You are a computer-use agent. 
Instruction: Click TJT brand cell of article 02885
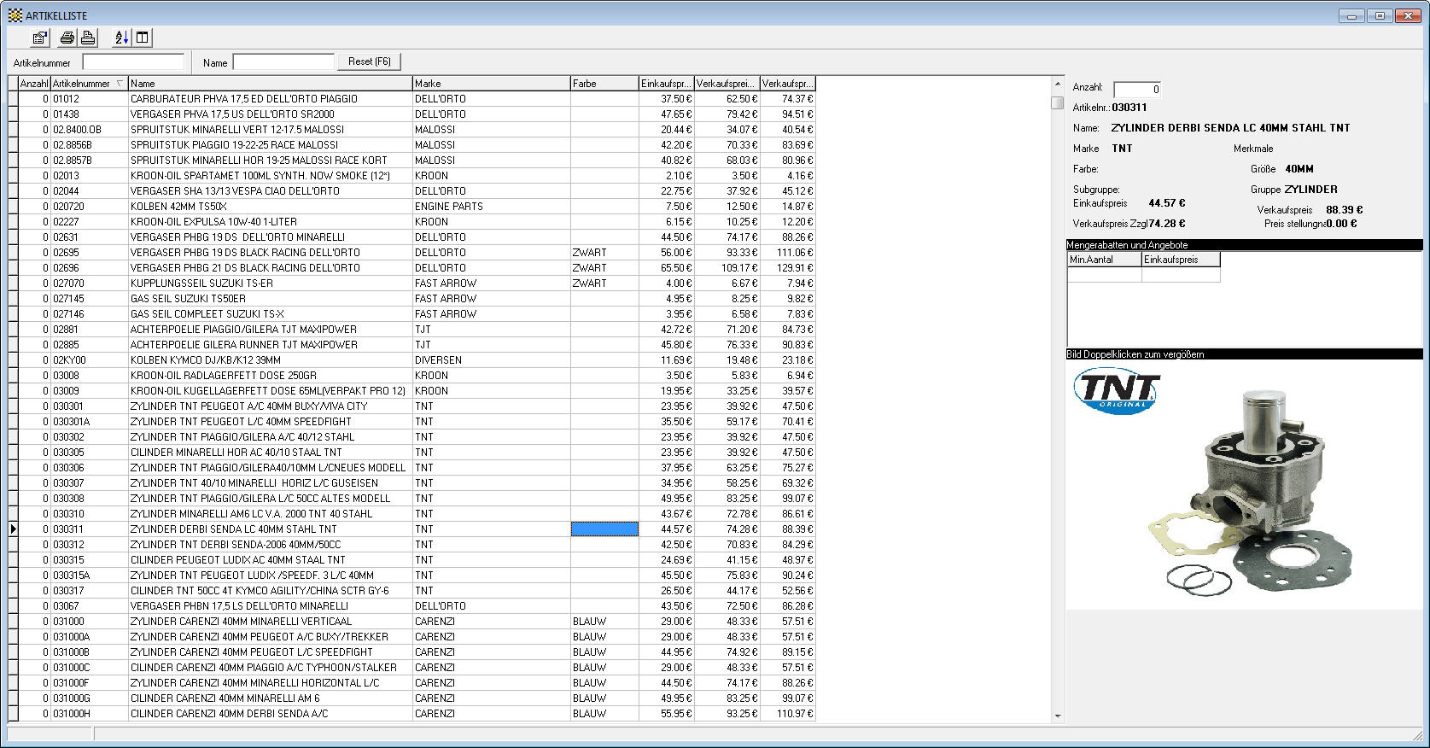click(491, 345)
